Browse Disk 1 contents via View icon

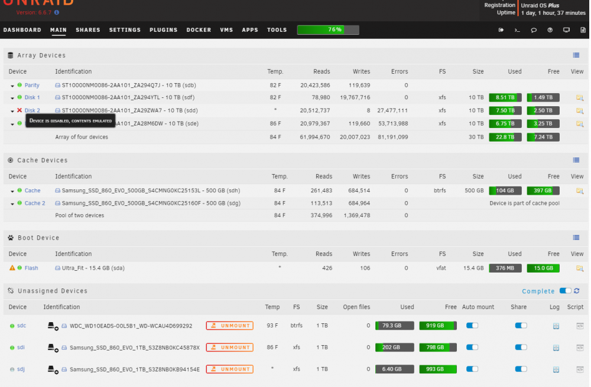(x=580, y=98)
